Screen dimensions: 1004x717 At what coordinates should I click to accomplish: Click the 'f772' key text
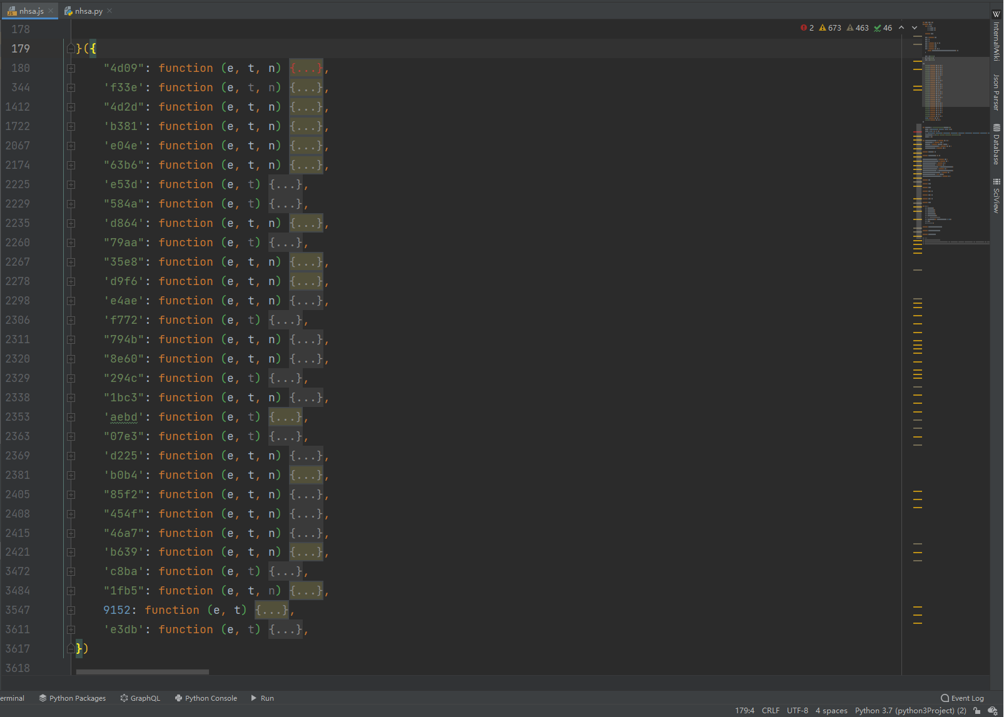pyautogui.click(x=124, y=320)
